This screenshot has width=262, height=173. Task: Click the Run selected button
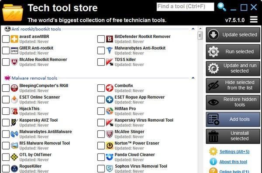233,52
